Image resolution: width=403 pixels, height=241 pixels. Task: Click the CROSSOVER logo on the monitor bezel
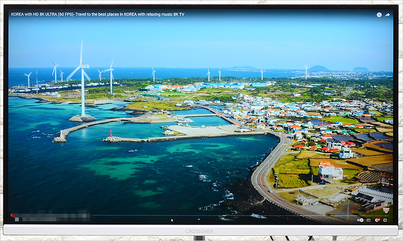click(x=199, y=232)
